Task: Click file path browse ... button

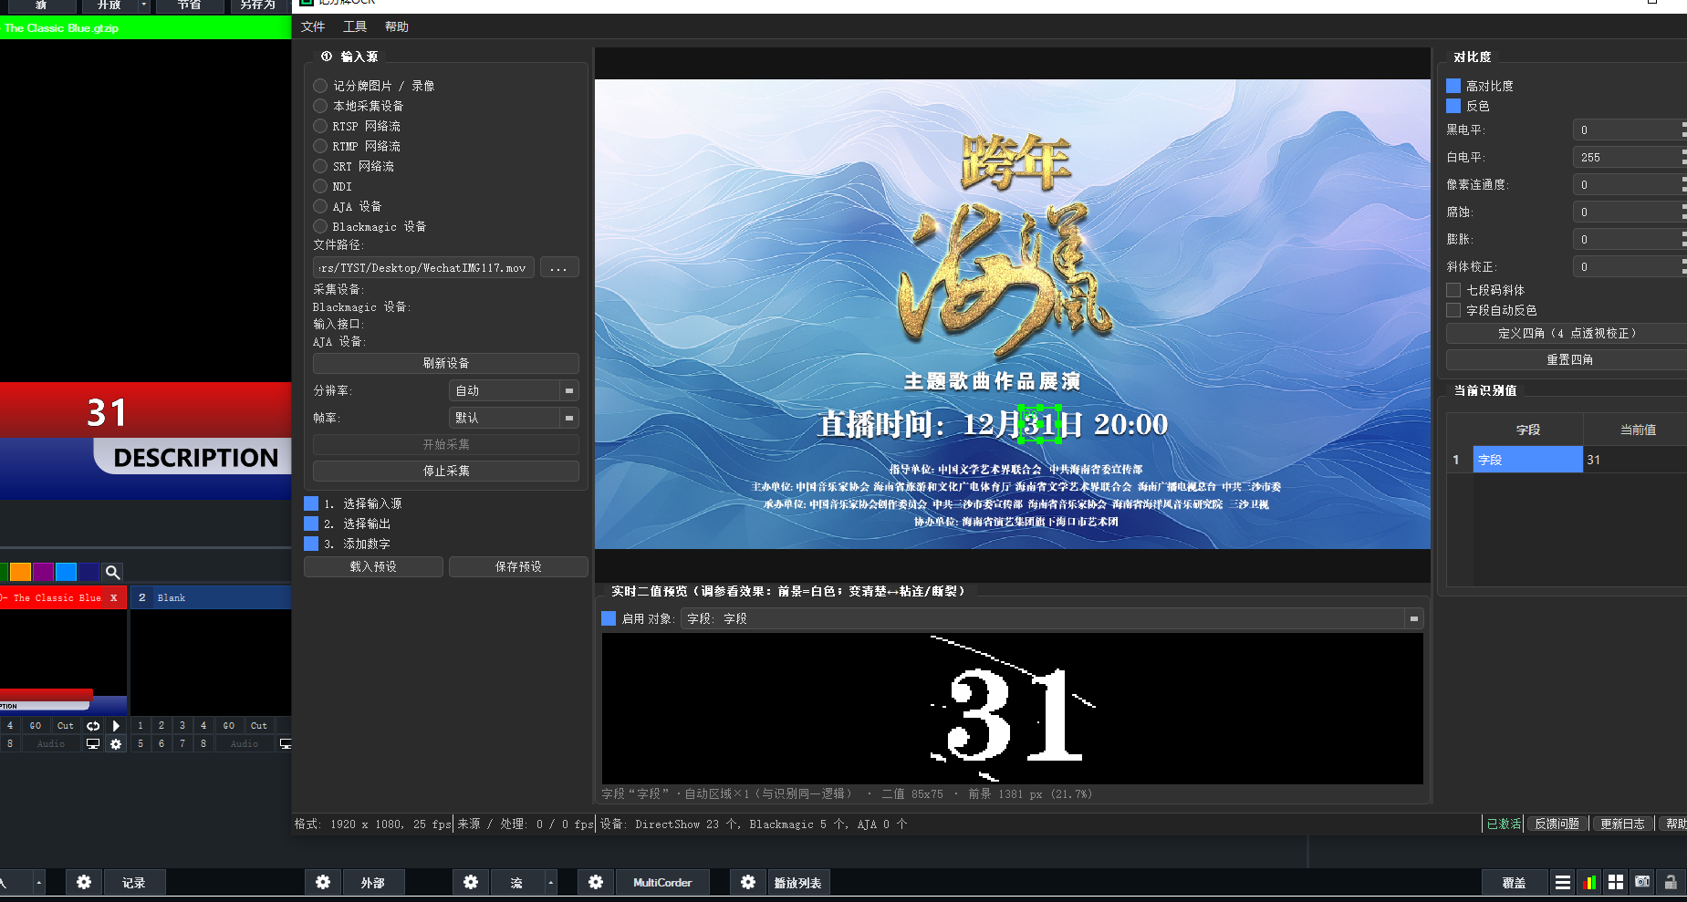Action: (559, 267)
